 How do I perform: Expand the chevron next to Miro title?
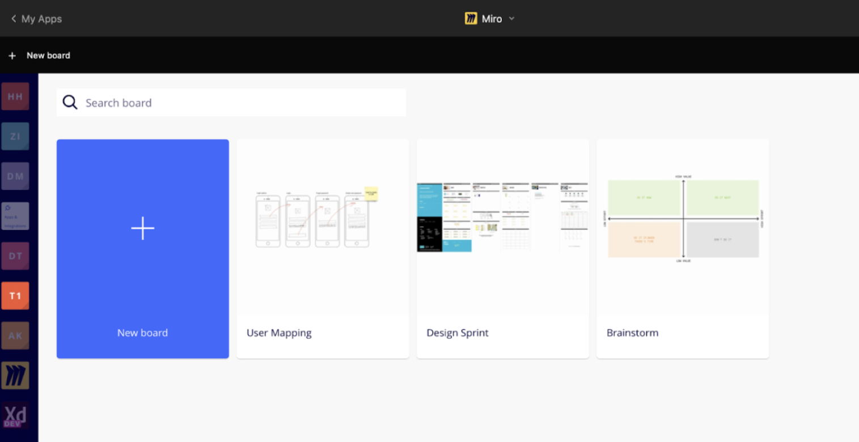coord(511,19)
